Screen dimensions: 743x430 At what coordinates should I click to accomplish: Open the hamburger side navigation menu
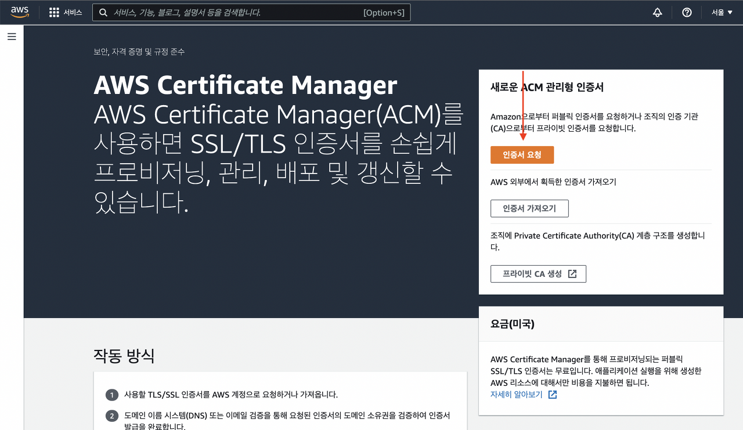tap(12, 37)
